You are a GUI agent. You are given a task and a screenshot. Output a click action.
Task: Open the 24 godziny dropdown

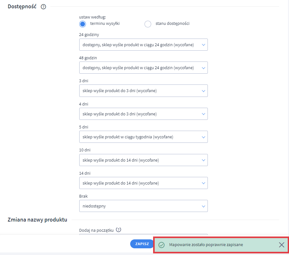143,45
